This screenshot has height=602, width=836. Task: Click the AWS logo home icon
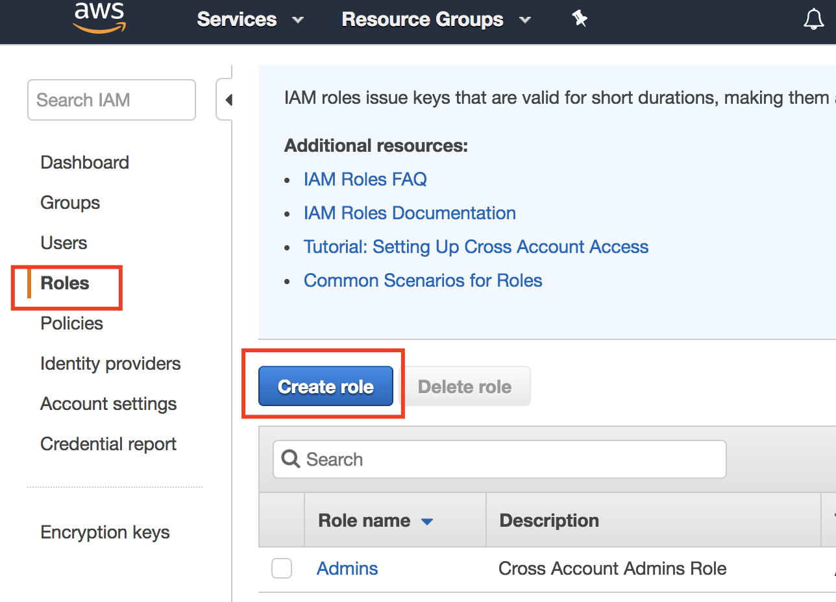[x=99, y=18]
